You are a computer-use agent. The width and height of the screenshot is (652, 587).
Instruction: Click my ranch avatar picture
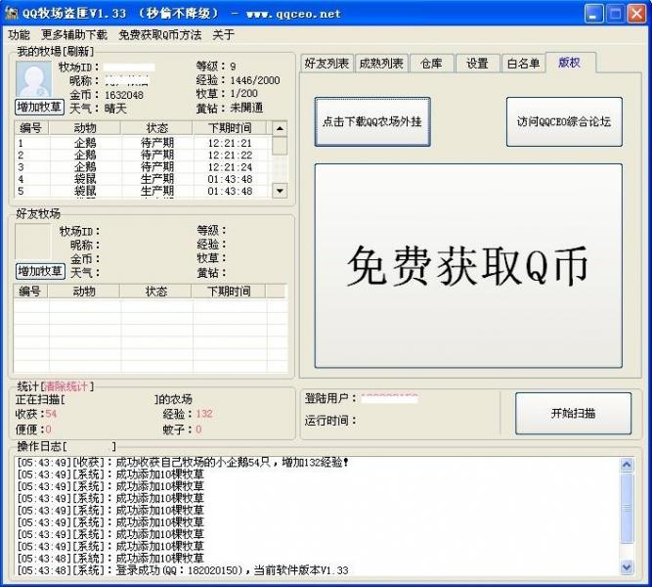click(33, 80)
